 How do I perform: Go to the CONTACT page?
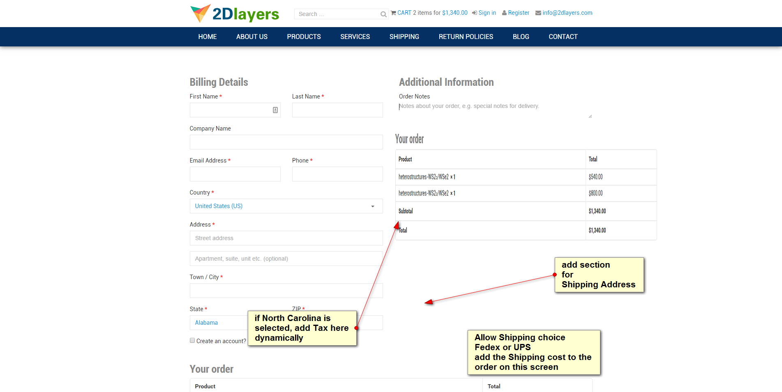point(563,37)
